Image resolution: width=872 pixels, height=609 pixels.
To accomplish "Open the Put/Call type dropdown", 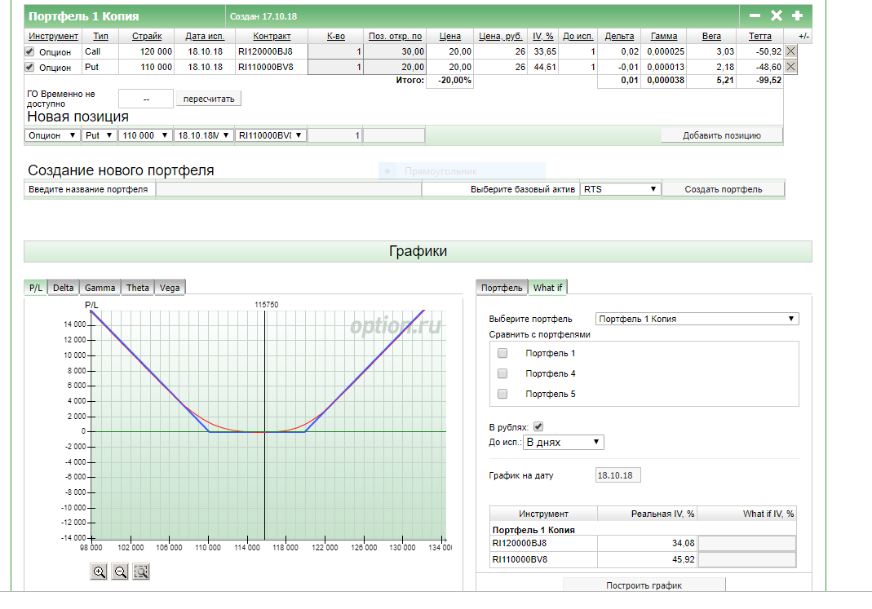I will 100,135.
